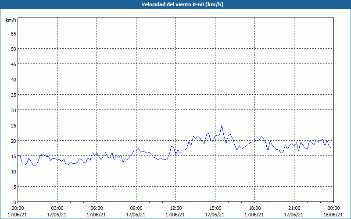Click the chart title 'Velocidad del viento 0-60 [km/h]'
The width and height of the screenshot is (351, 219).
pyautogui.click(x=183, y=4)
